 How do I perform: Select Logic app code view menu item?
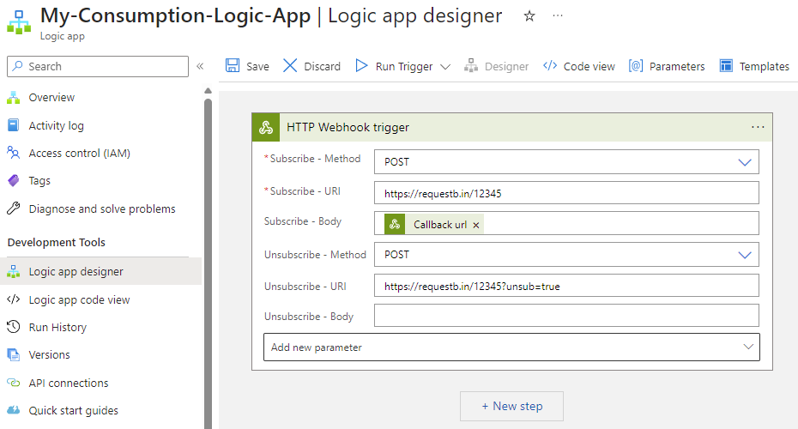point(79,299)
